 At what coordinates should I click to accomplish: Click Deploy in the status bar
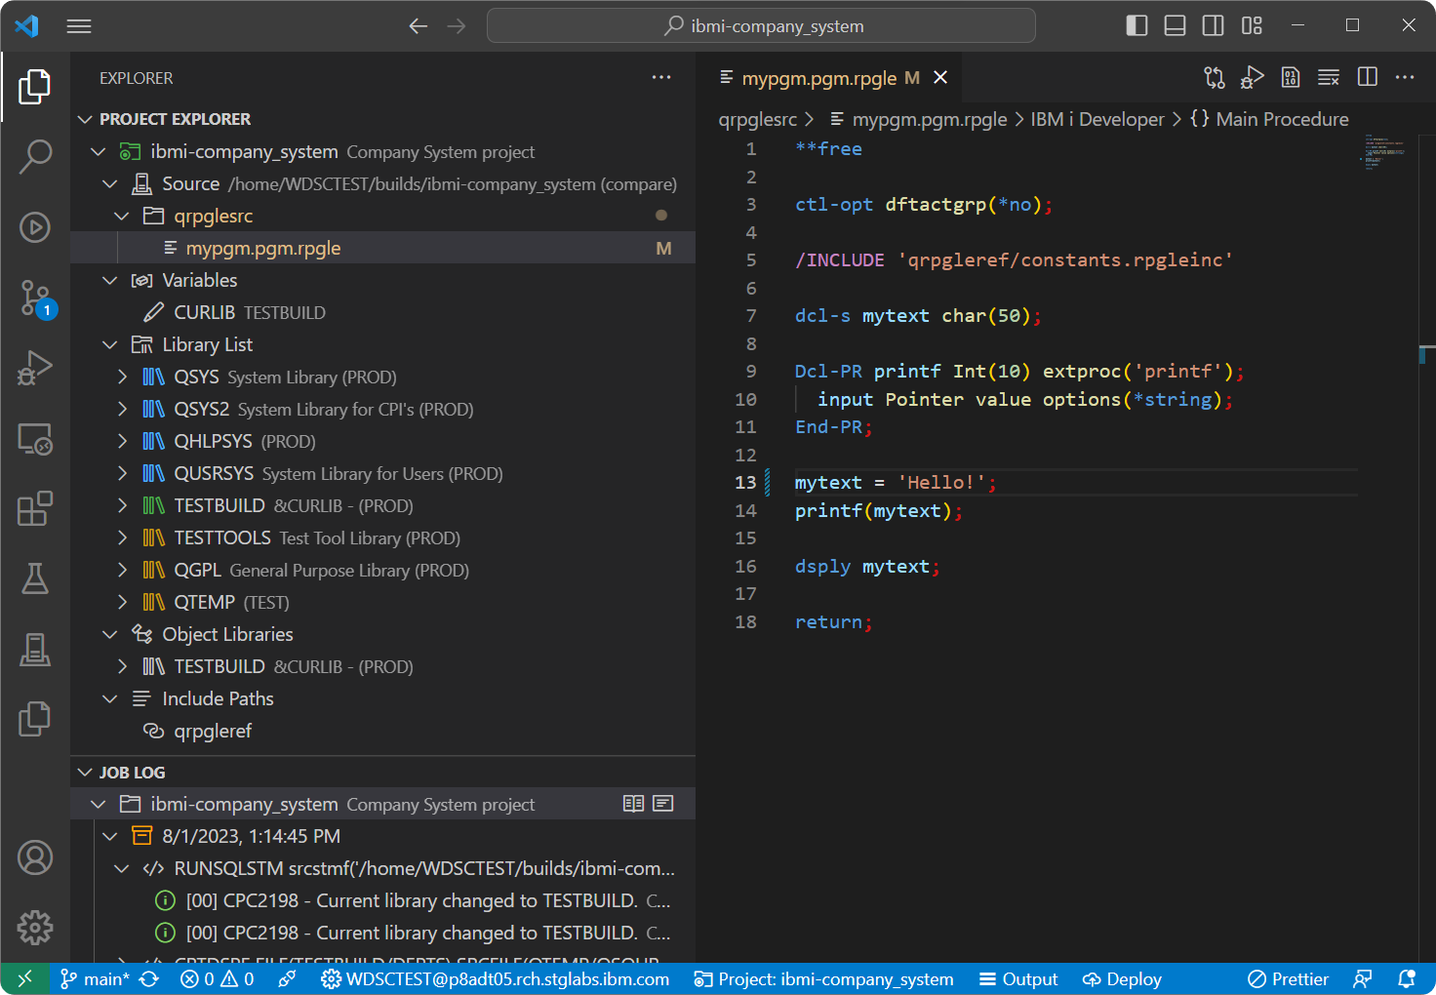pyautogui.click(x=1122, y=978)
